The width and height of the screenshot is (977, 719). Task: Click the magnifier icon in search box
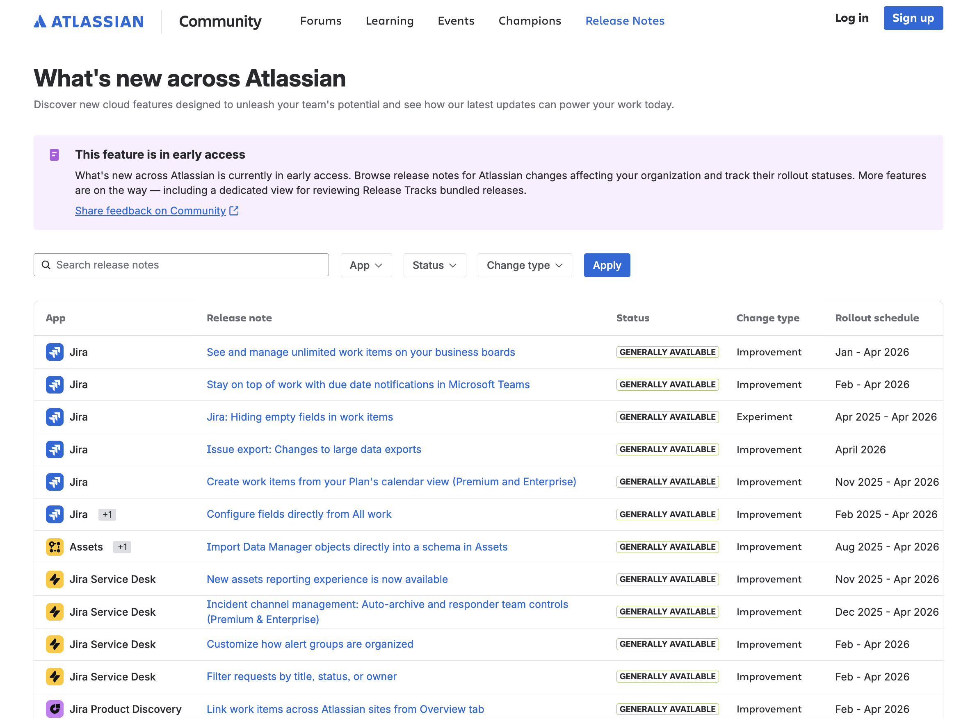coord(46,265)
